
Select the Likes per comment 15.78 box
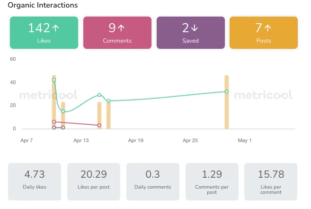pyautogui.click(x=271, y=182)
